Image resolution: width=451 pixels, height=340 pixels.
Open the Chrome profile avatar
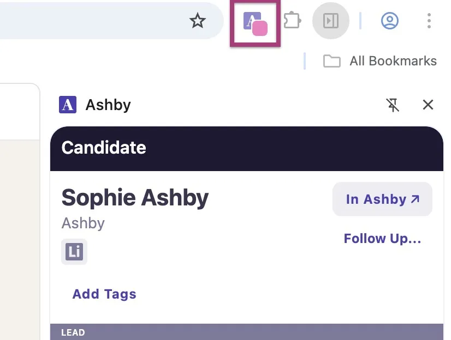click(x=389, y=21)
